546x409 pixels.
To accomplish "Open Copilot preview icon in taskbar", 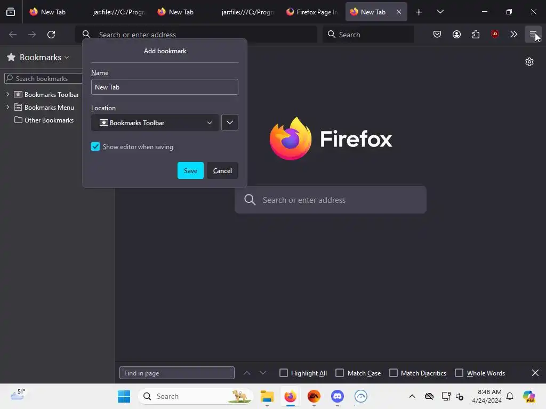I will 529,396.
